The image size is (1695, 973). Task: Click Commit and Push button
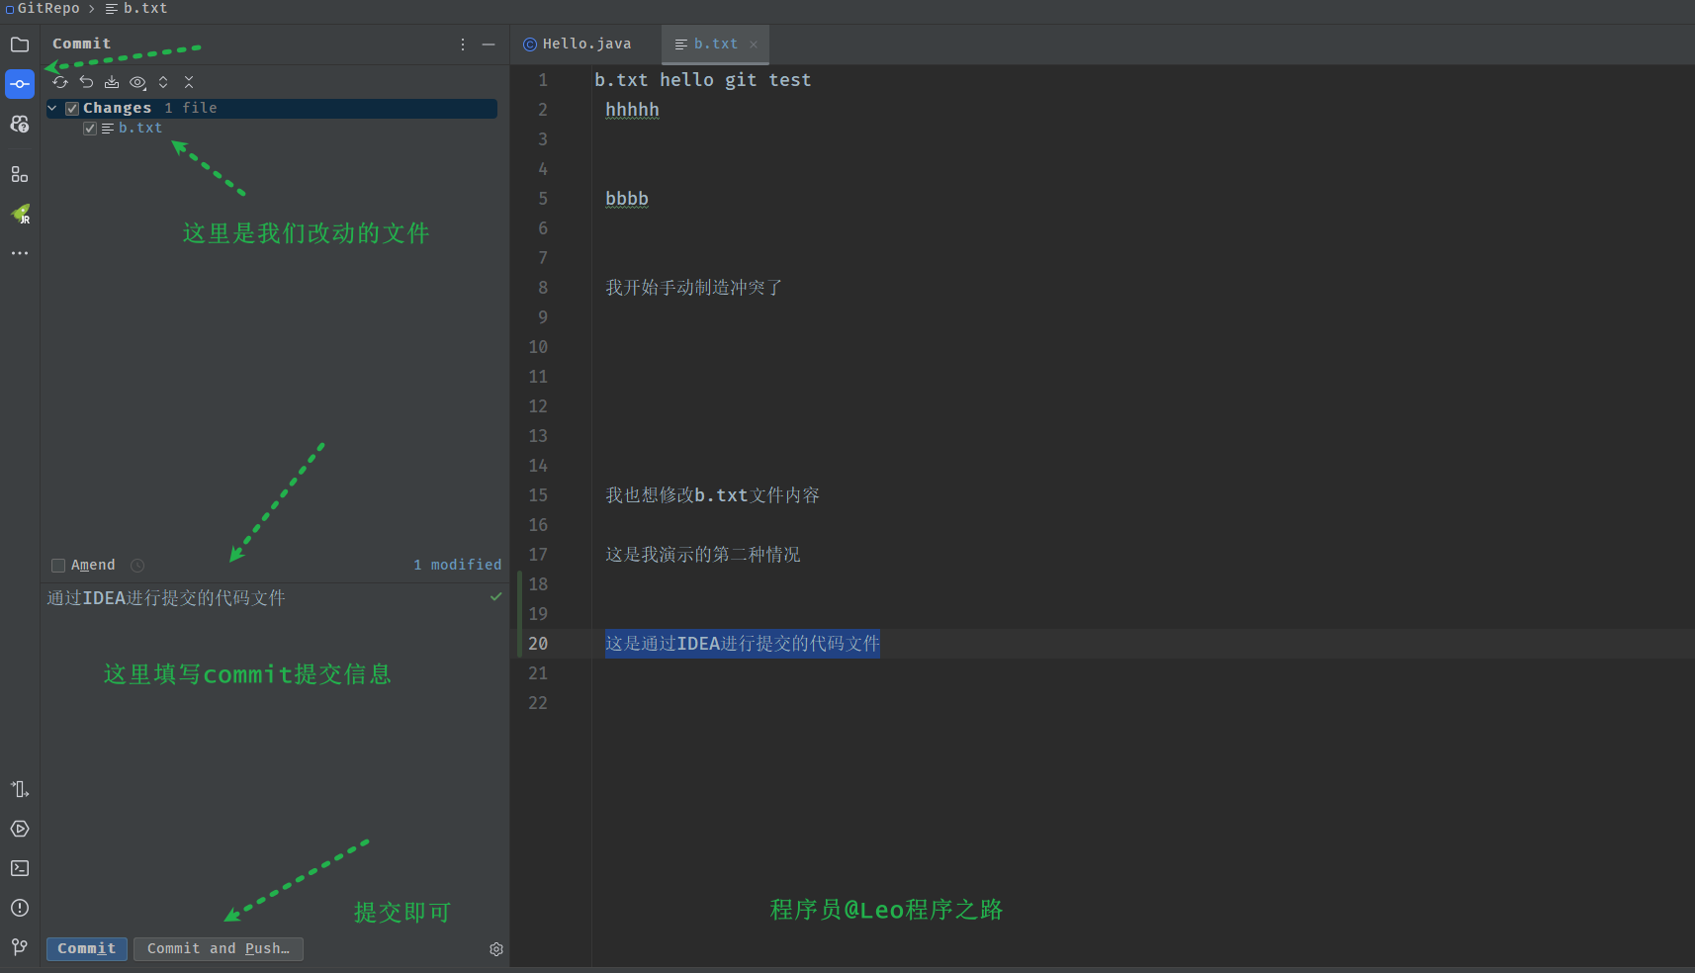point(219,948)
